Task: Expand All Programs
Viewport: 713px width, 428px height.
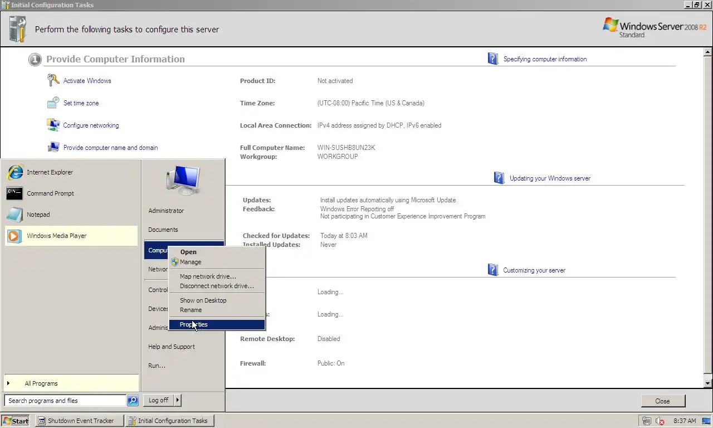Action: 71,383
